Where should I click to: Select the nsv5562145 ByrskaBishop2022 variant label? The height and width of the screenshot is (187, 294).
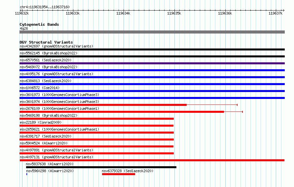[x=49, y=53]
